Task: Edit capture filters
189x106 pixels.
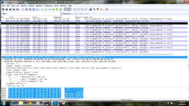Action: [x=91, y=9]
